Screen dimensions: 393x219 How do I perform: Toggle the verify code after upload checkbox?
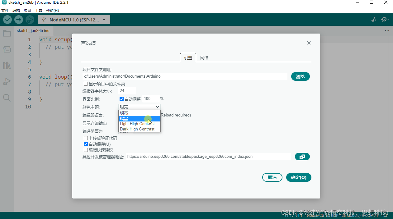coord(86,138)
